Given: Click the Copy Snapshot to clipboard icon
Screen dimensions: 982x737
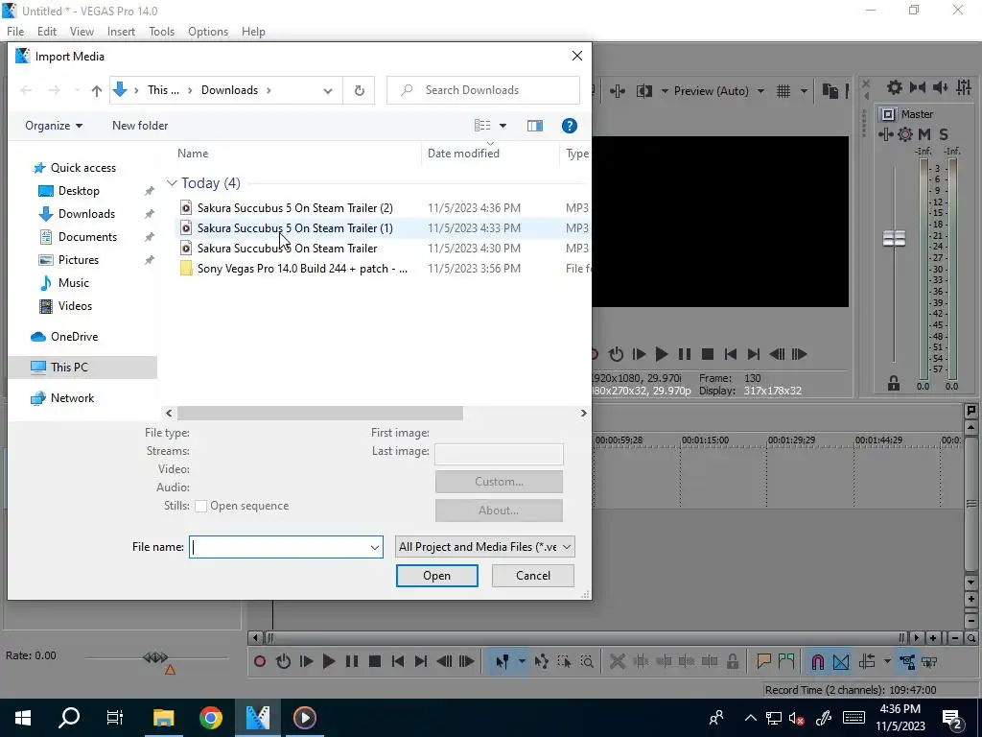Looking at the screenshot, I should pyautogui.click(x=830, y=91).
